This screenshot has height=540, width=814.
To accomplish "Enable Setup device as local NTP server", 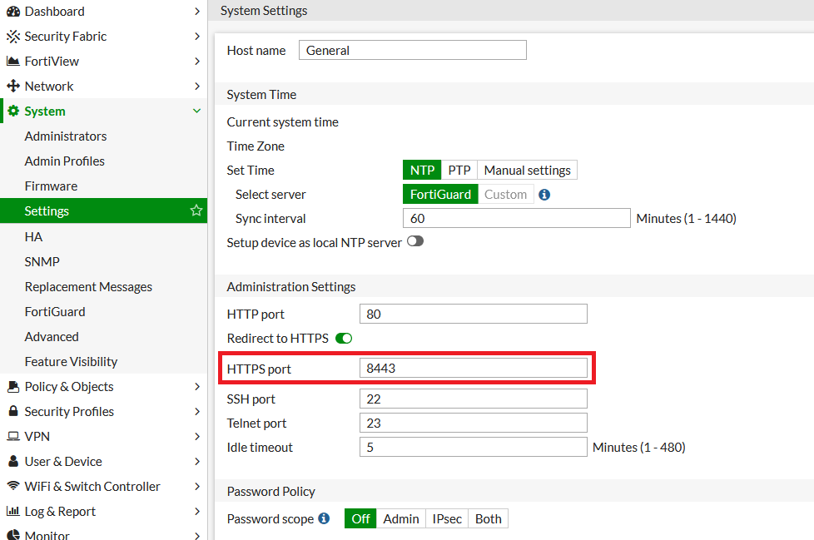I will pos(414,242).
